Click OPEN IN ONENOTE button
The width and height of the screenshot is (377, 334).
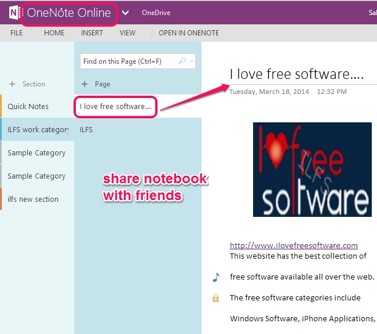click(189, 32)
